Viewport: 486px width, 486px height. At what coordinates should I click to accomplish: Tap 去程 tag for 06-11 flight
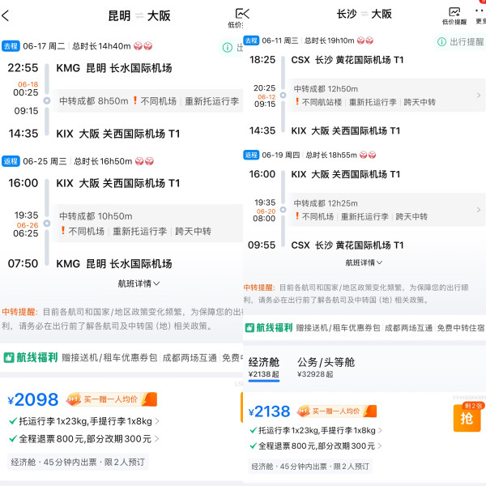tap(251, 40)
